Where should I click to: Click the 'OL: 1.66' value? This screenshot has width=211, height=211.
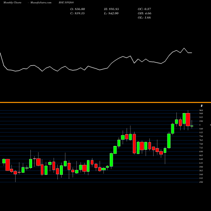[144, 18]
